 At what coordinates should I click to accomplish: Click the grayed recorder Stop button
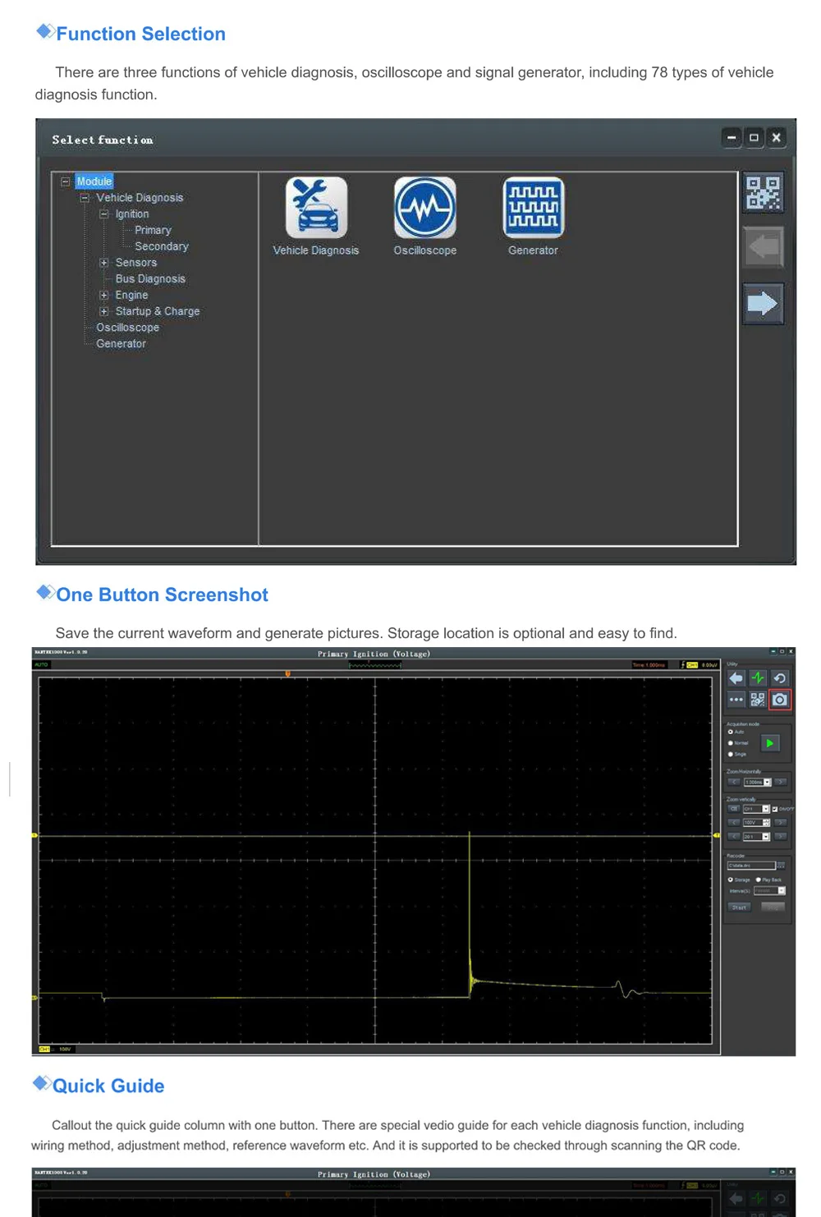(x=773, y=907)
